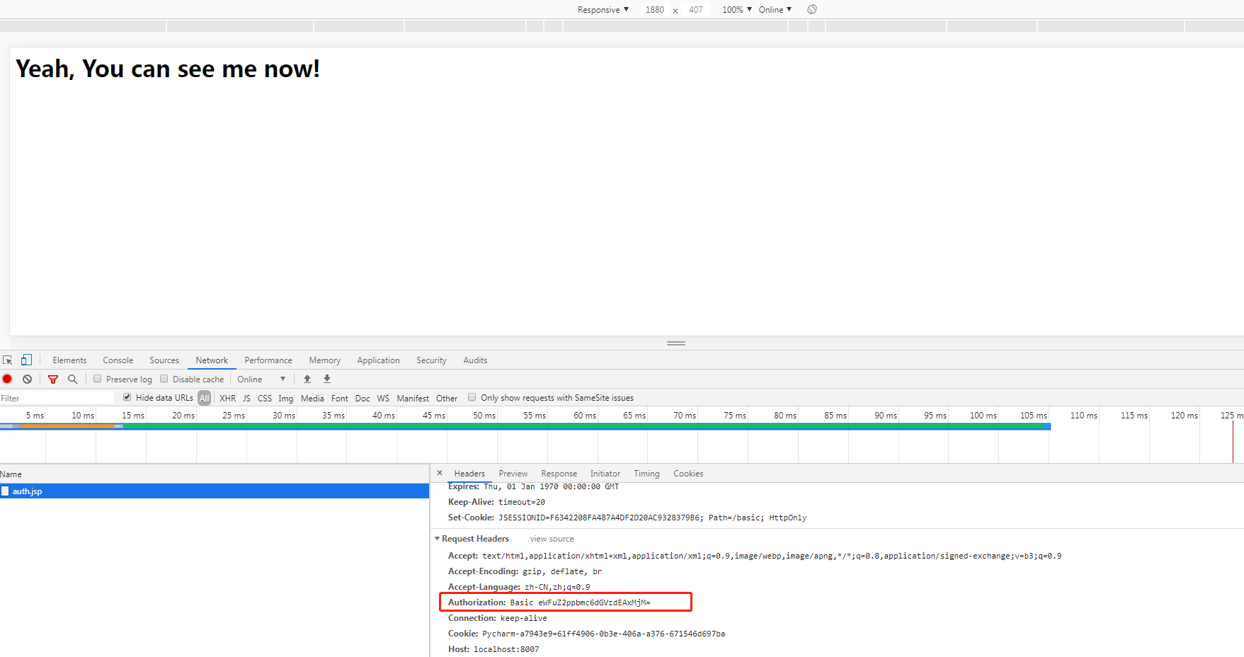Close the request details pane
The height and width of the screenshot is (657, 1244).
click(440, 473)
